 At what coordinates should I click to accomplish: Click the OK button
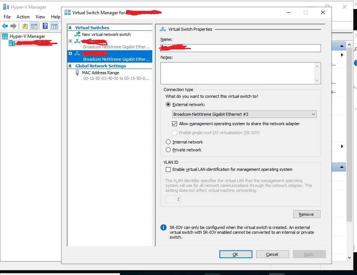coord(235,254)
